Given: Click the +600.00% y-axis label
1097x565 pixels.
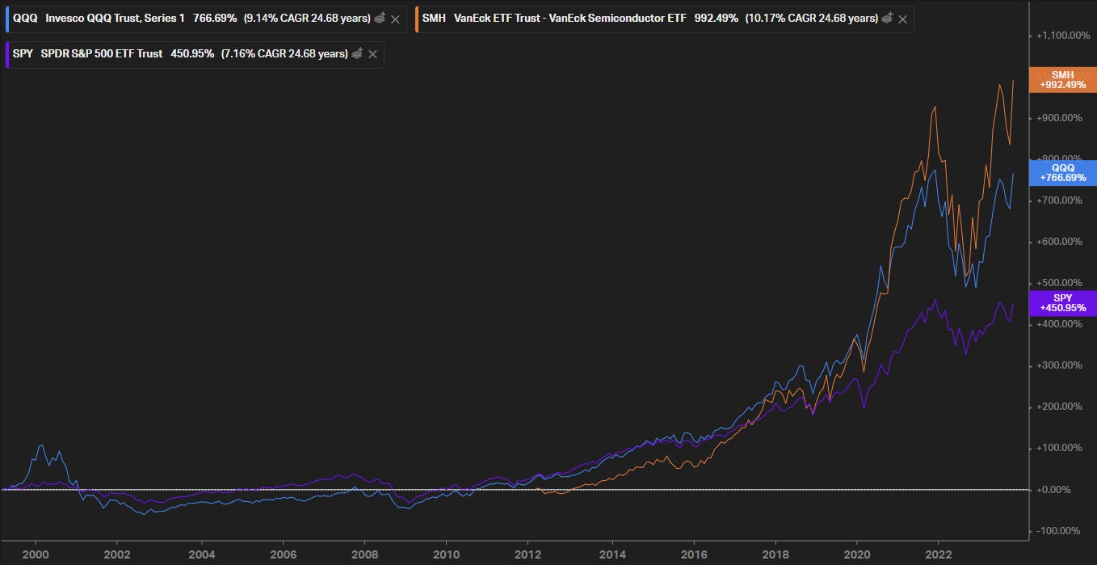Looking at the screenshot, I should 1059,241.
